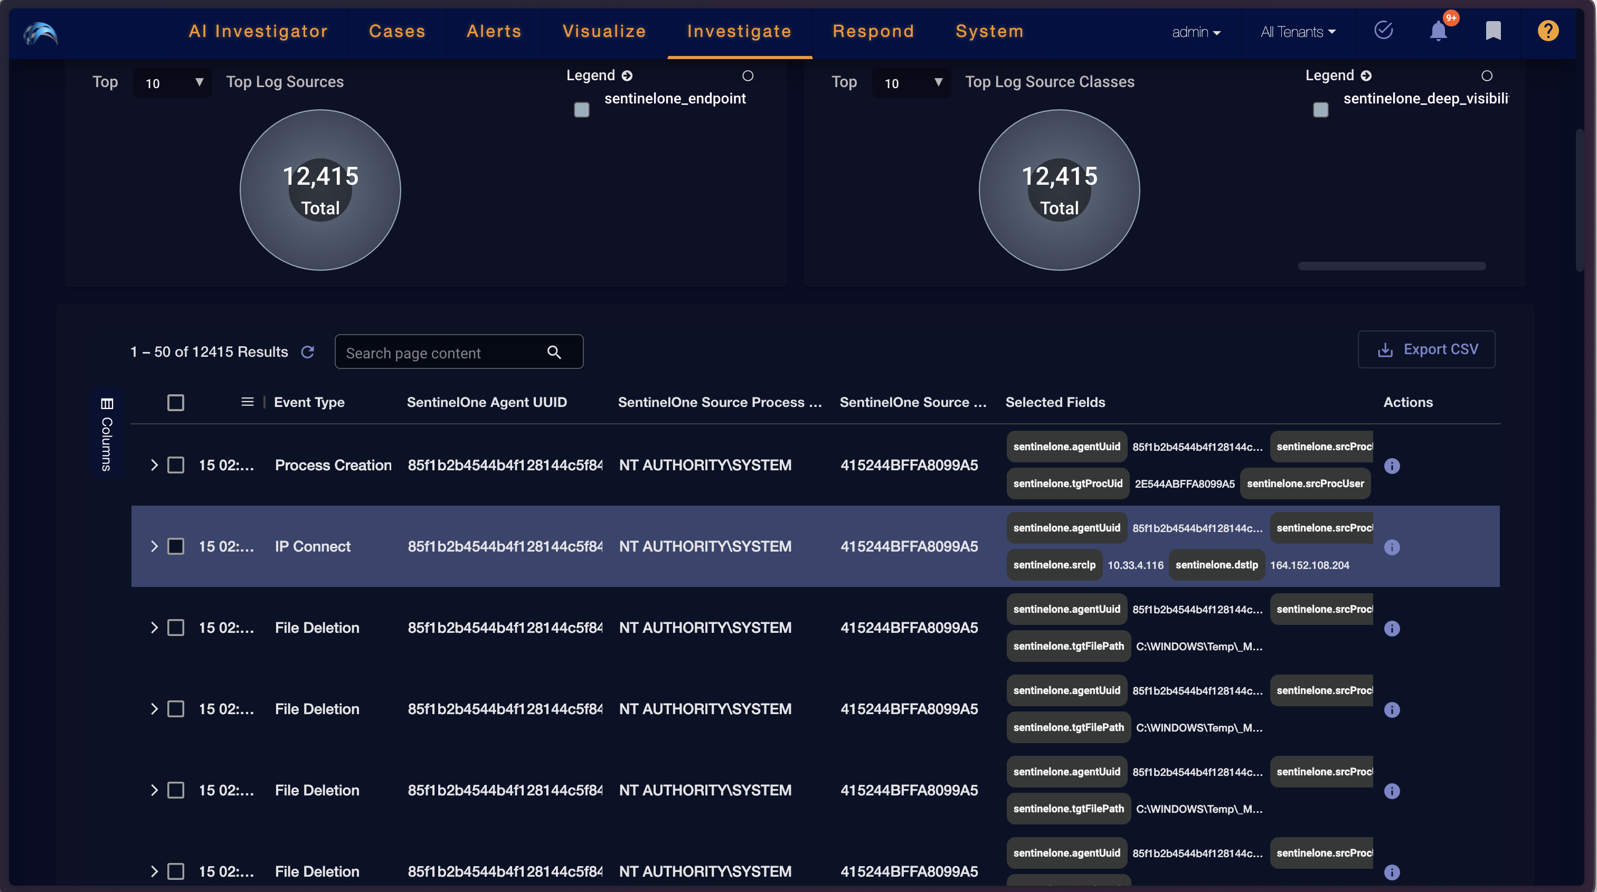
Task: Click the info icon for Process Creation row
Action: click(1392, 466)
